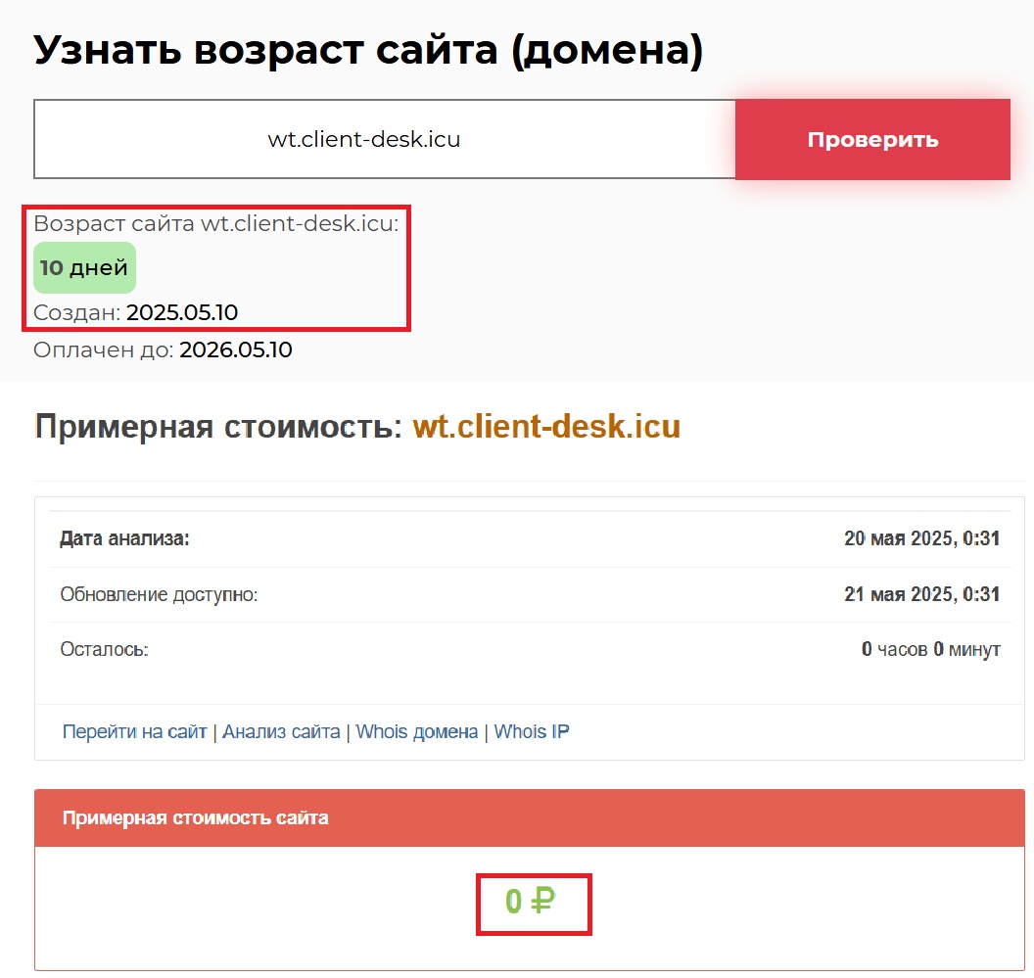Click the Осталось label
This screenshot has height=978, width=1034.
coord(104,649)
